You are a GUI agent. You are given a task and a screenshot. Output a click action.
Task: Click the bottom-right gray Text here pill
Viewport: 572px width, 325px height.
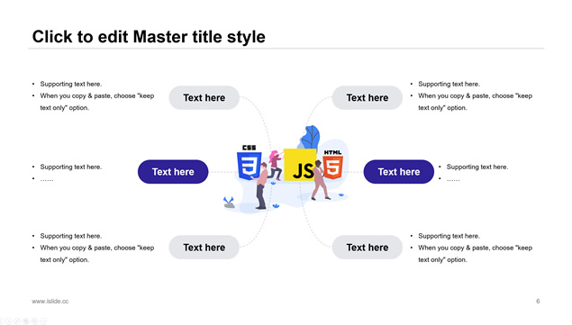(x=367, y=248)
